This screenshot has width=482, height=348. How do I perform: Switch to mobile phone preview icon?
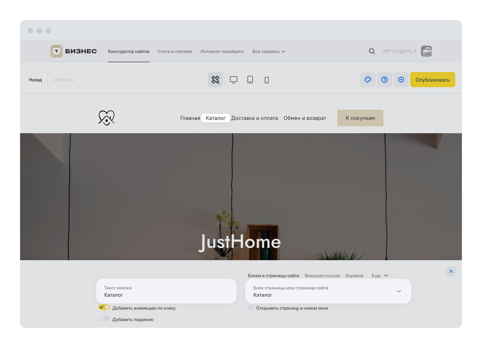click(x=267, y=80)
